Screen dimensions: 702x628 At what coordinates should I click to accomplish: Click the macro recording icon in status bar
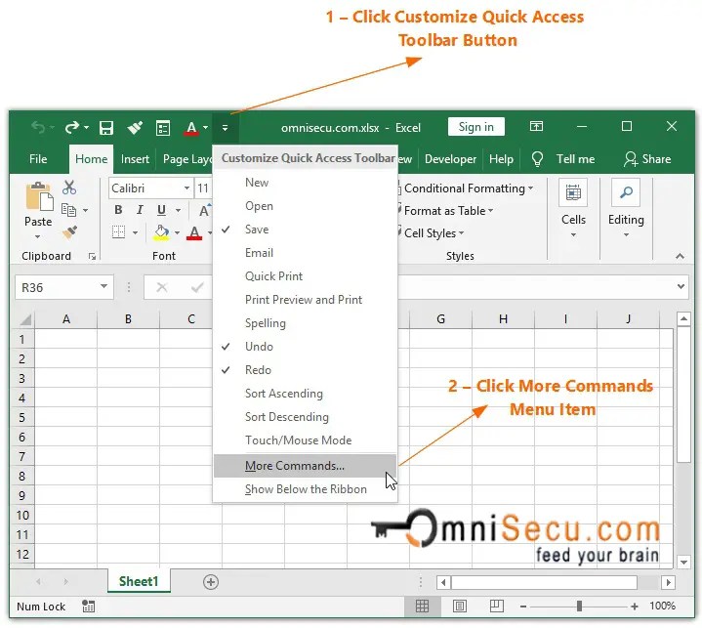(88, 607)
